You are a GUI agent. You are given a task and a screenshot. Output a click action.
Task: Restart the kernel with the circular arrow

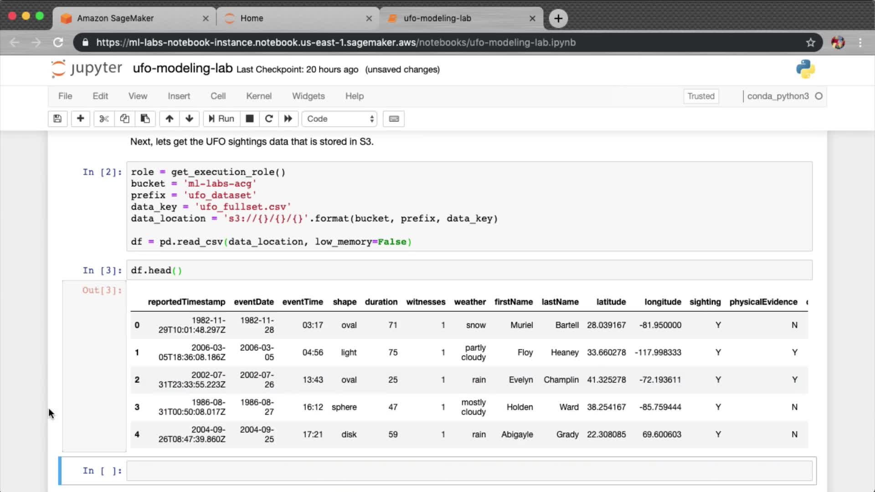[269, 119]
